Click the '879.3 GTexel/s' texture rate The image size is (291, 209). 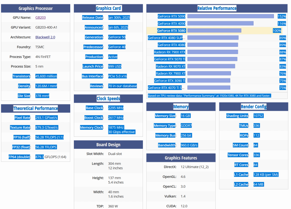[x=47, y=128]
